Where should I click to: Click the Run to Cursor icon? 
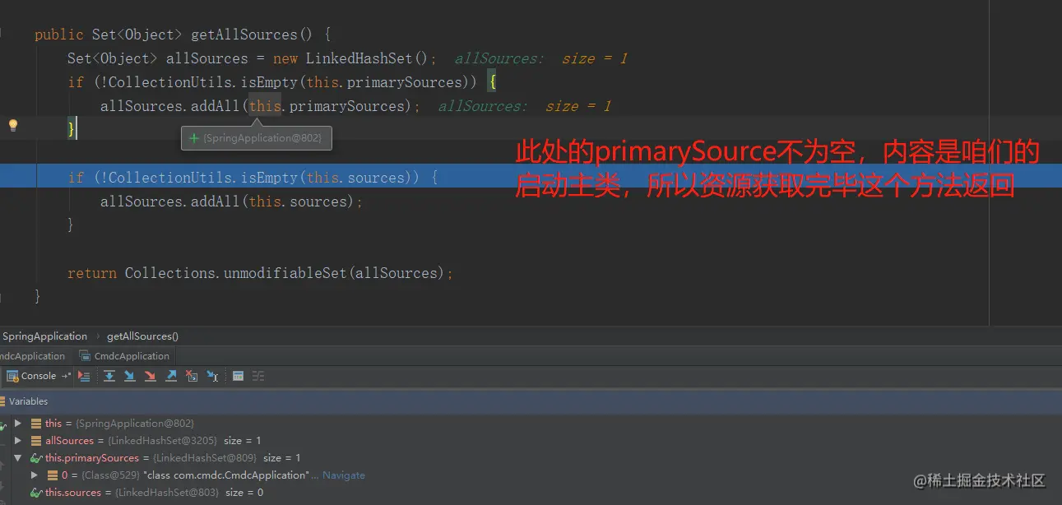tap(212, 376)
